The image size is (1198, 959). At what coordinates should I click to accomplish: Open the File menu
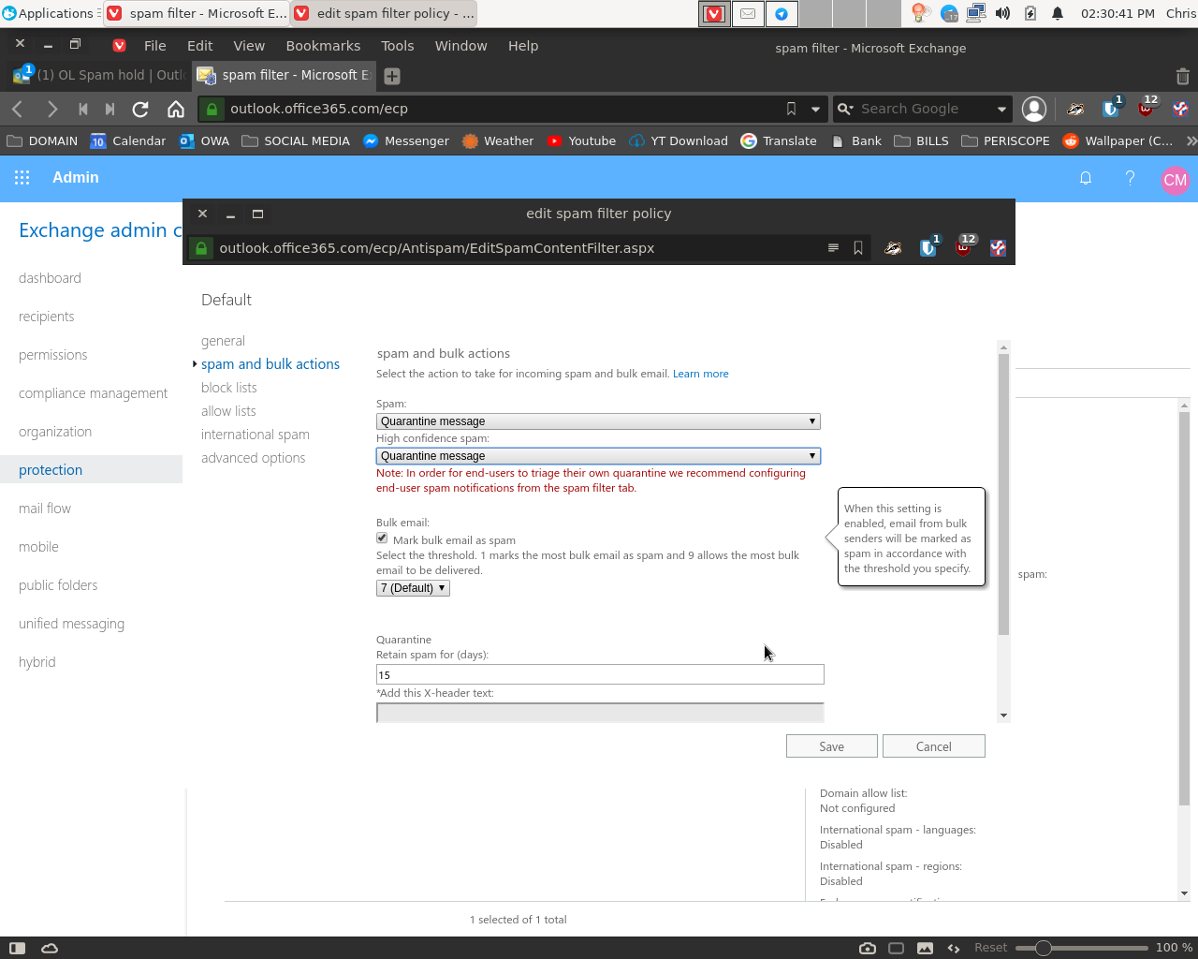coord(155,46)
